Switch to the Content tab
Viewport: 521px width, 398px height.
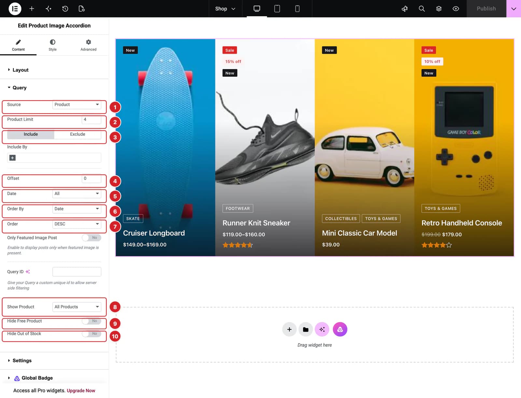pyautogui.click(x=18, y=46)
